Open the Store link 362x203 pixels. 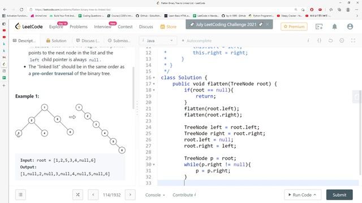pos(169,27)
